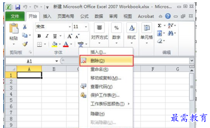Choose 插入(I)... from context menu

point(106,52)
